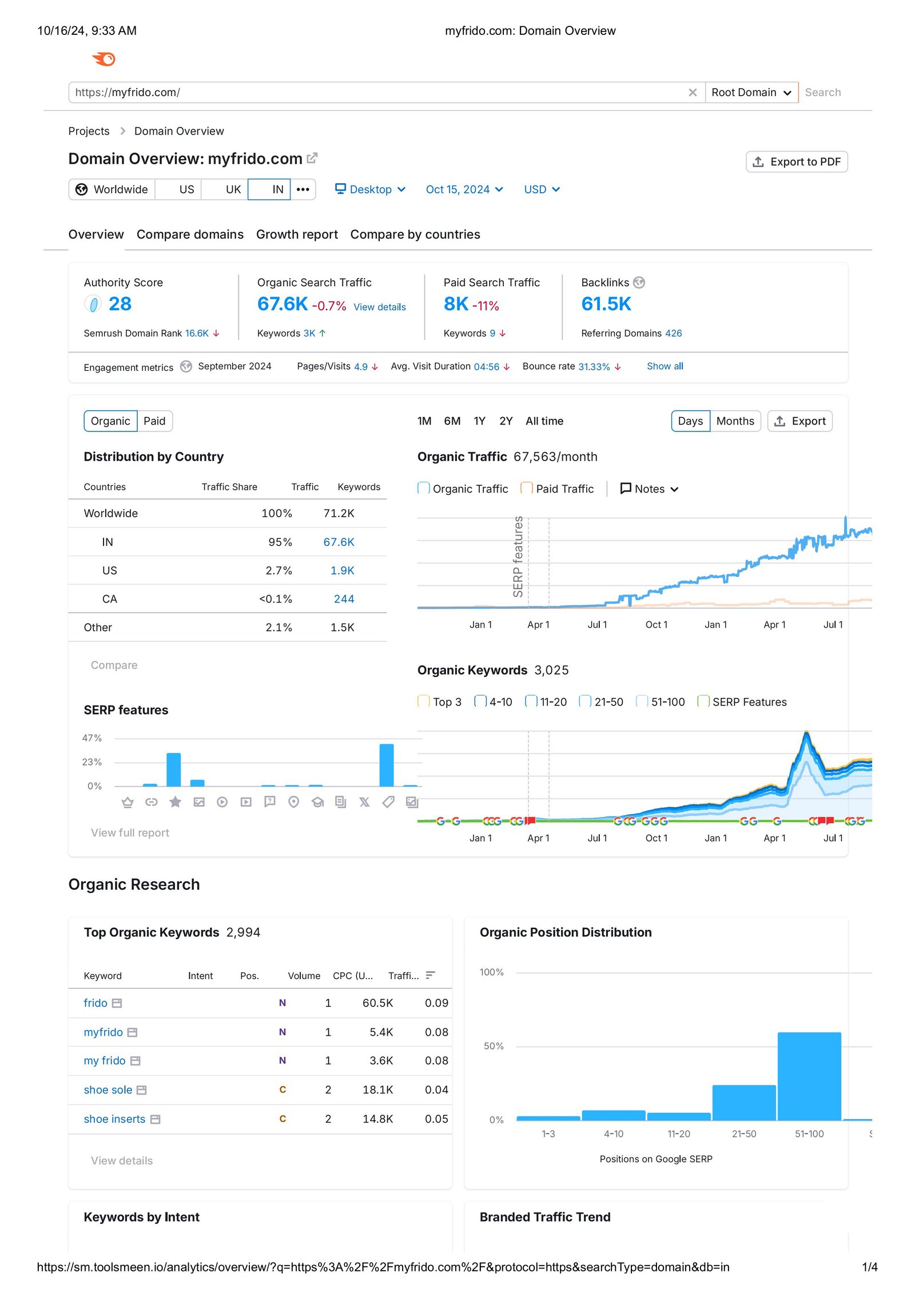The width and height of the screenshot is (915, 1296).
Task: Toggle the Top 3 keywords checkbox
Action: point(424,701)
